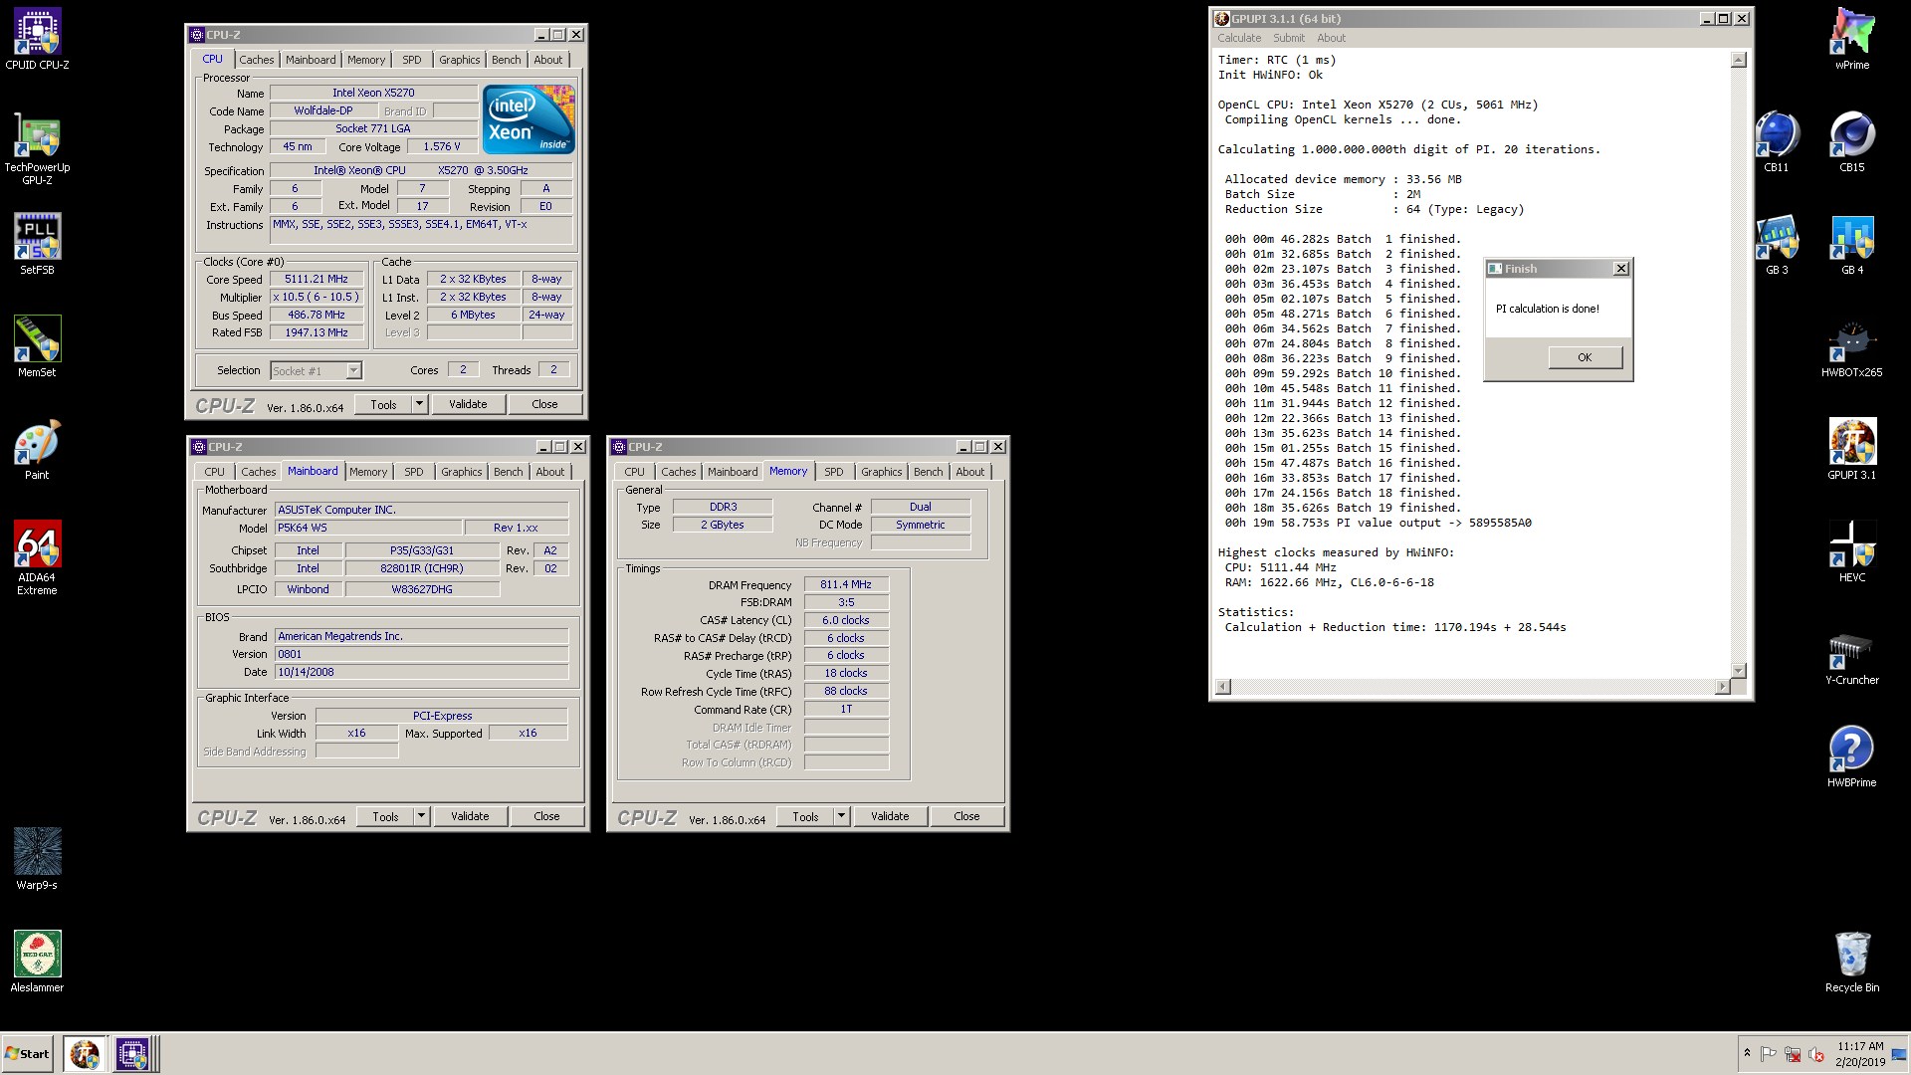Click scroll-left arrow in GPUPI horizontal scrollbar
Viewport: 1911px width, 1075px height.
tap(1223, 687)
